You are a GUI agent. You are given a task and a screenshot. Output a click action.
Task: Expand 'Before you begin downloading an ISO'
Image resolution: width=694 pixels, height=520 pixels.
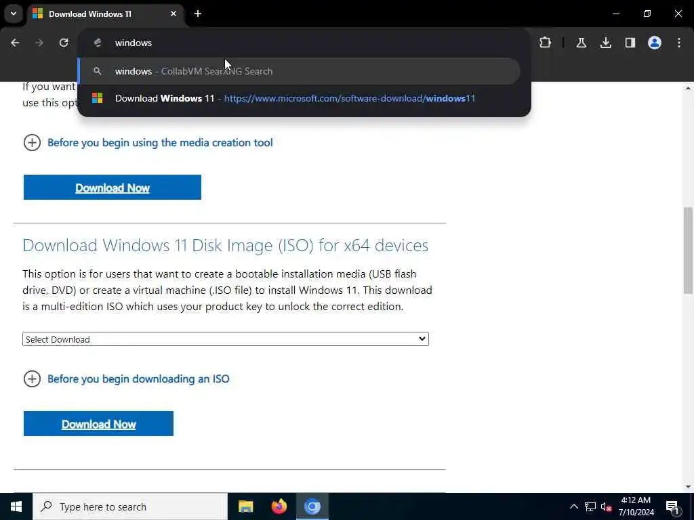(x=127, y=379)
